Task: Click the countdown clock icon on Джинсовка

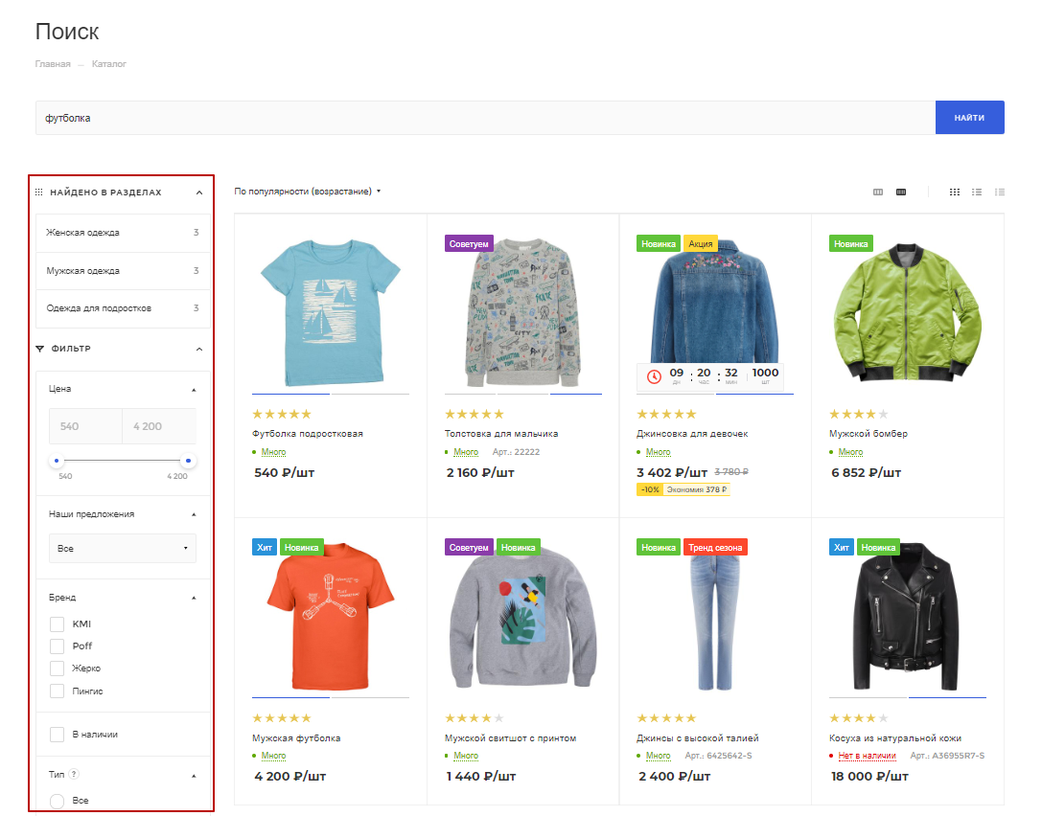Action: click(x=654, y=375)
